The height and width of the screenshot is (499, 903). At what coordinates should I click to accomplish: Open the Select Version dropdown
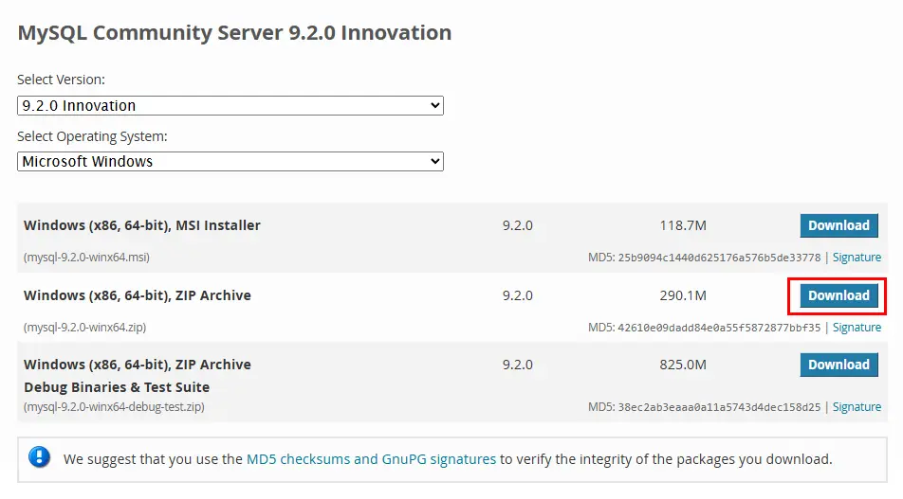click(230, 106)
